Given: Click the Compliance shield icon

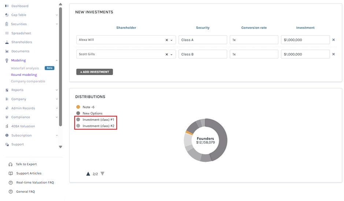Looking at the screenshot, I should 7,117.
